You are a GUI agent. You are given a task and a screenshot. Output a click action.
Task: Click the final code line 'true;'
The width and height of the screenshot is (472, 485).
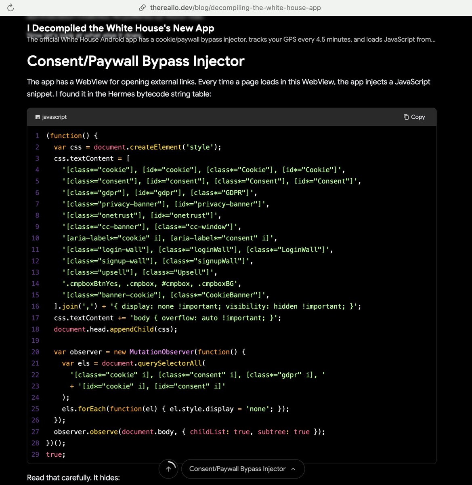pyautogui.click(x=56, y=454)
